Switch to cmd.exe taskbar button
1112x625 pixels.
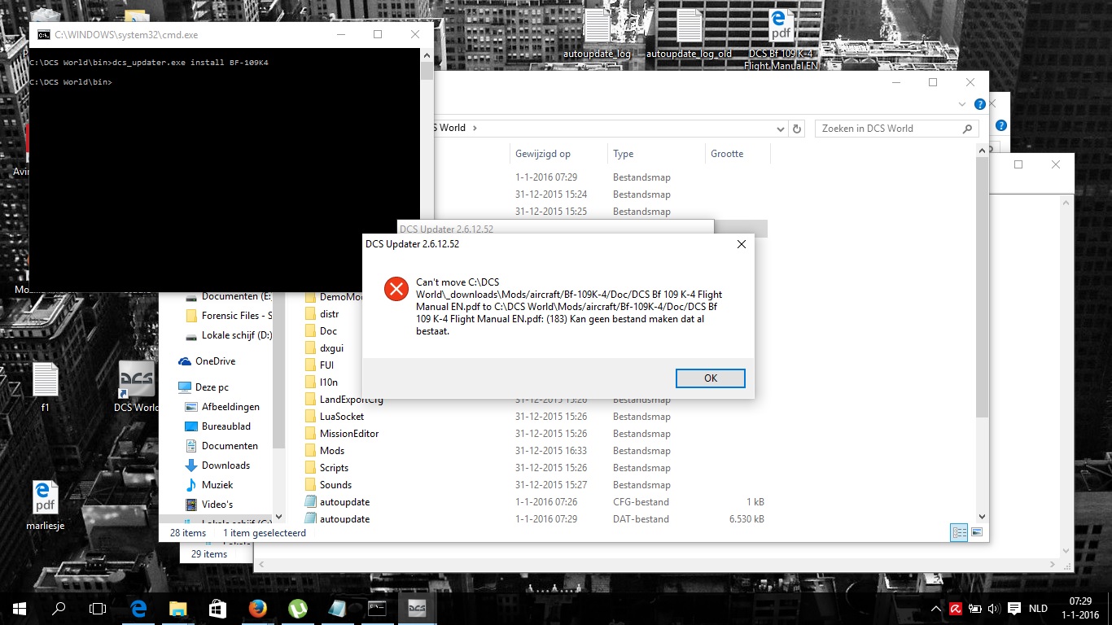377,608
